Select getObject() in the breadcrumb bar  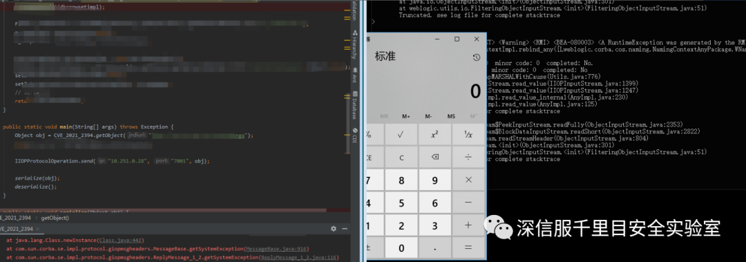55,218
